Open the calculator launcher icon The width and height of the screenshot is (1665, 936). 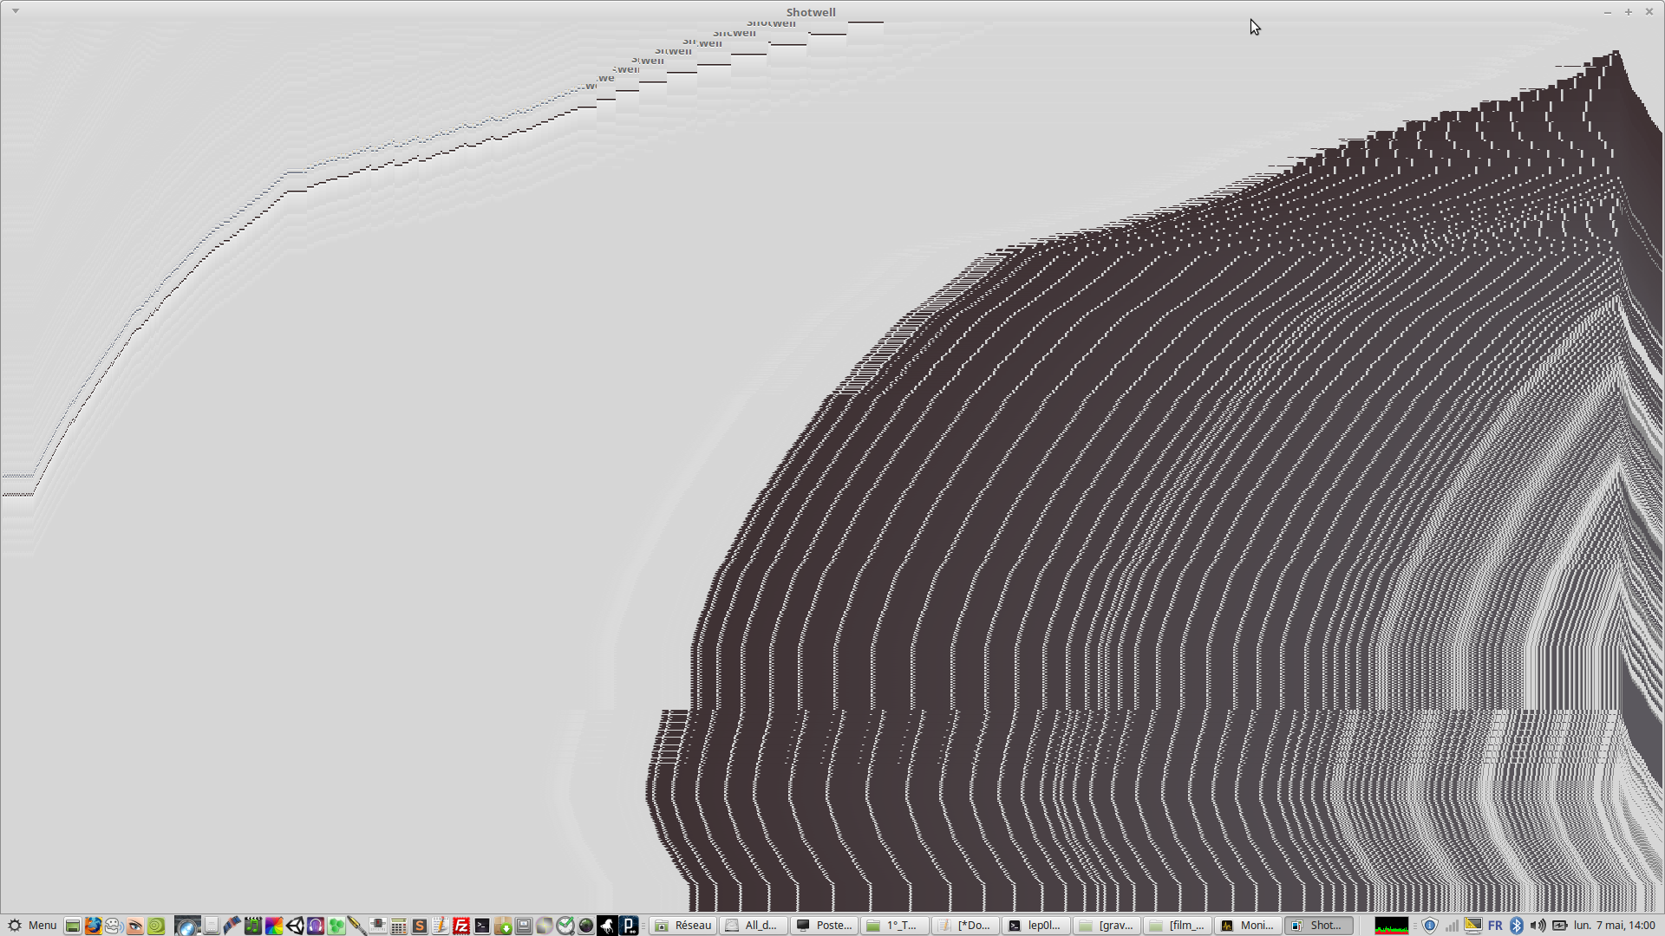[x=399, y=926]
